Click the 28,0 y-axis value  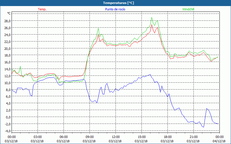[x=7, y=21]
